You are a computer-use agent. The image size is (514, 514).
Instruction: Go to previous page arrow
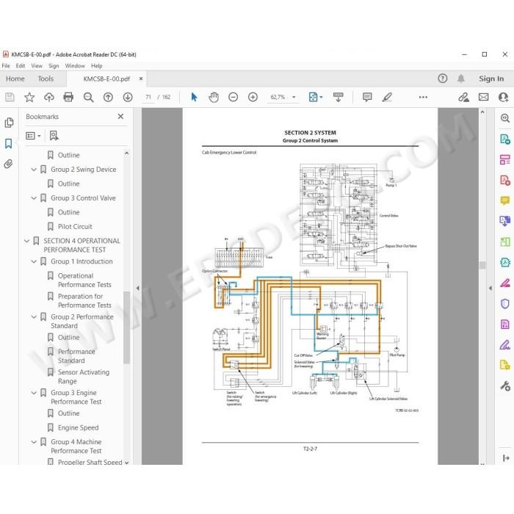[108, 97]
